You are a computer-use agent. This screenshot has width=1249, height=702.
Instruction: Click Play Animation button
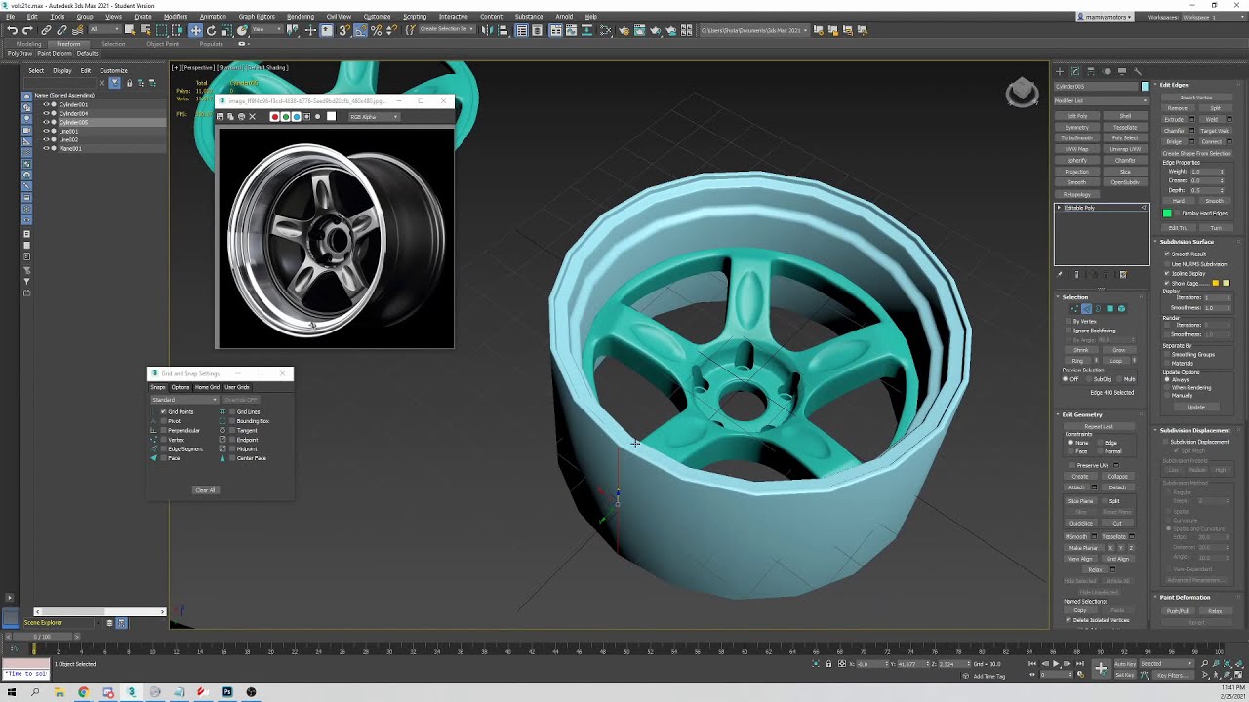click(x=1056, y=664)
